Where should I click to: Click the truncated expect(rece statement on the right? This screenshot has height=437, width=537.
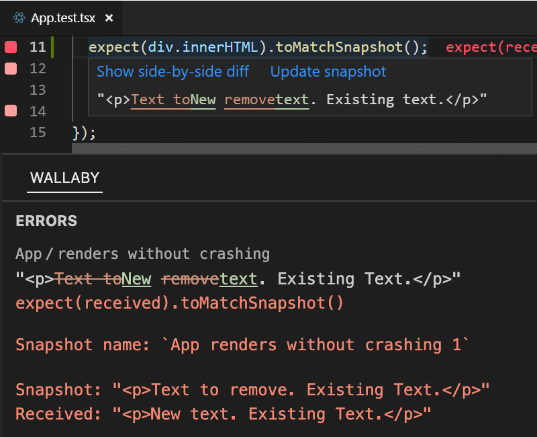493,46
